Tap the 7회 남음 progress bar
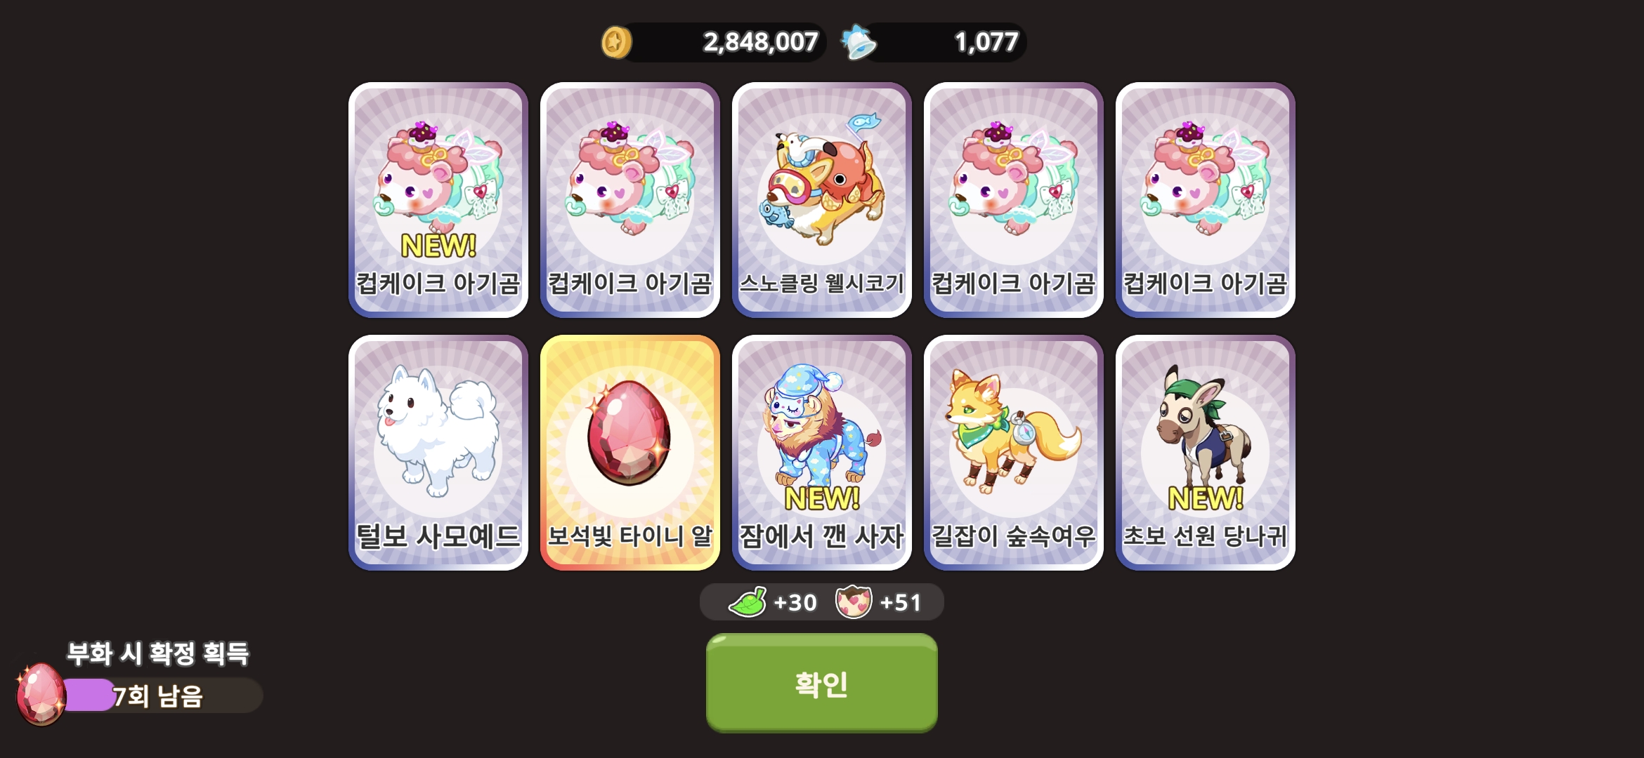 point(163,696)
